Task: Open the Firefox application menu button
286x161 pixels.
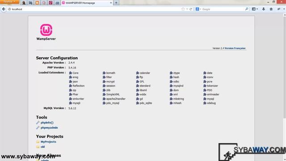Action: point(9,2)
